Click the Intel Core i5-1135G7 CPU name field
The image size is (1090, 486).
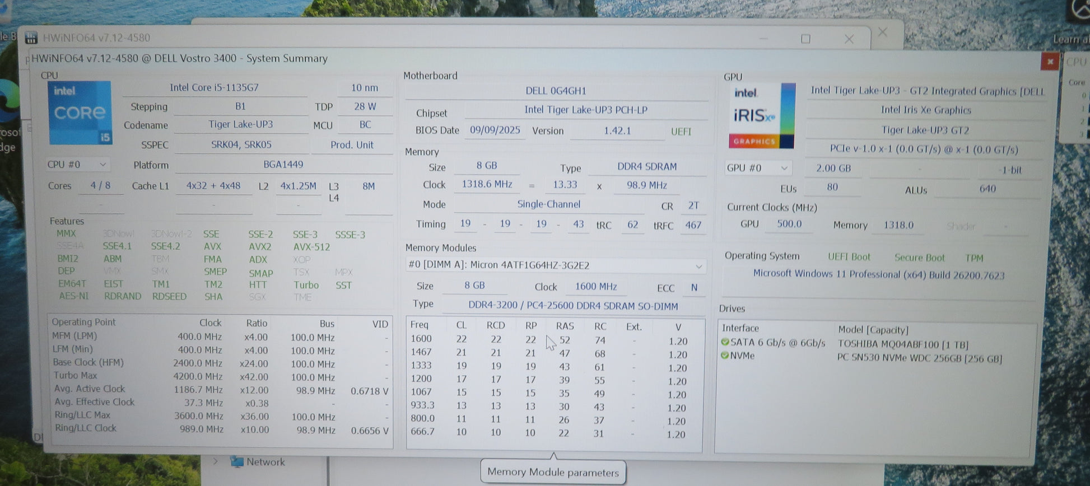[214, 88]
